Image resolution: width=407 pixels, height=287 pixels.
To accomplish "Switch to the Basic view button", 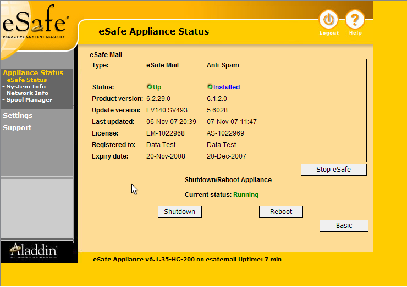I will [x=344, y=226].
